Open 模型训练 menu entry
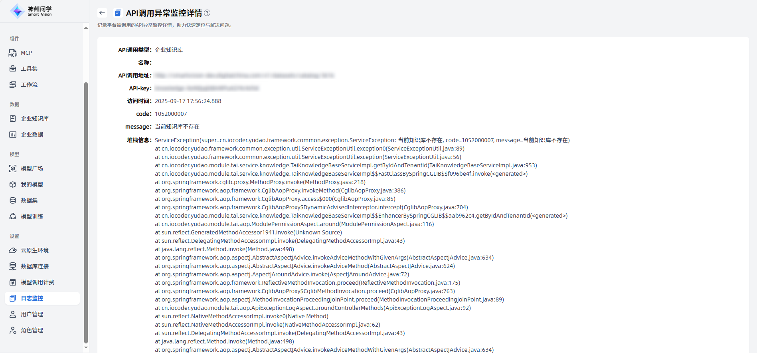 [32, 216]
